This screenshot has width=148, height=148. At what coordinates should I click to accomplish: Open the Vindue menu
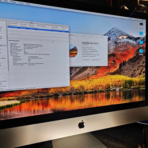click(21, 3)
